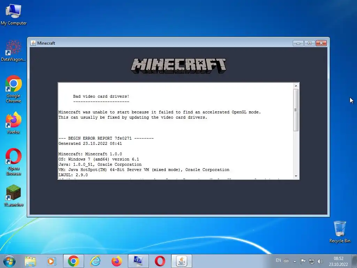Show hidden tray icons arrow

[x=295, y=261]
